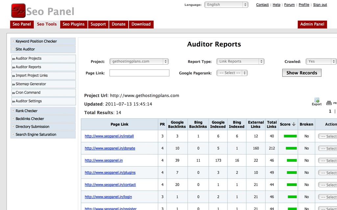The height and width of the screenshot is (210, 337).
Task: Click the Score column sort arrow
Action: coord(294,124)
